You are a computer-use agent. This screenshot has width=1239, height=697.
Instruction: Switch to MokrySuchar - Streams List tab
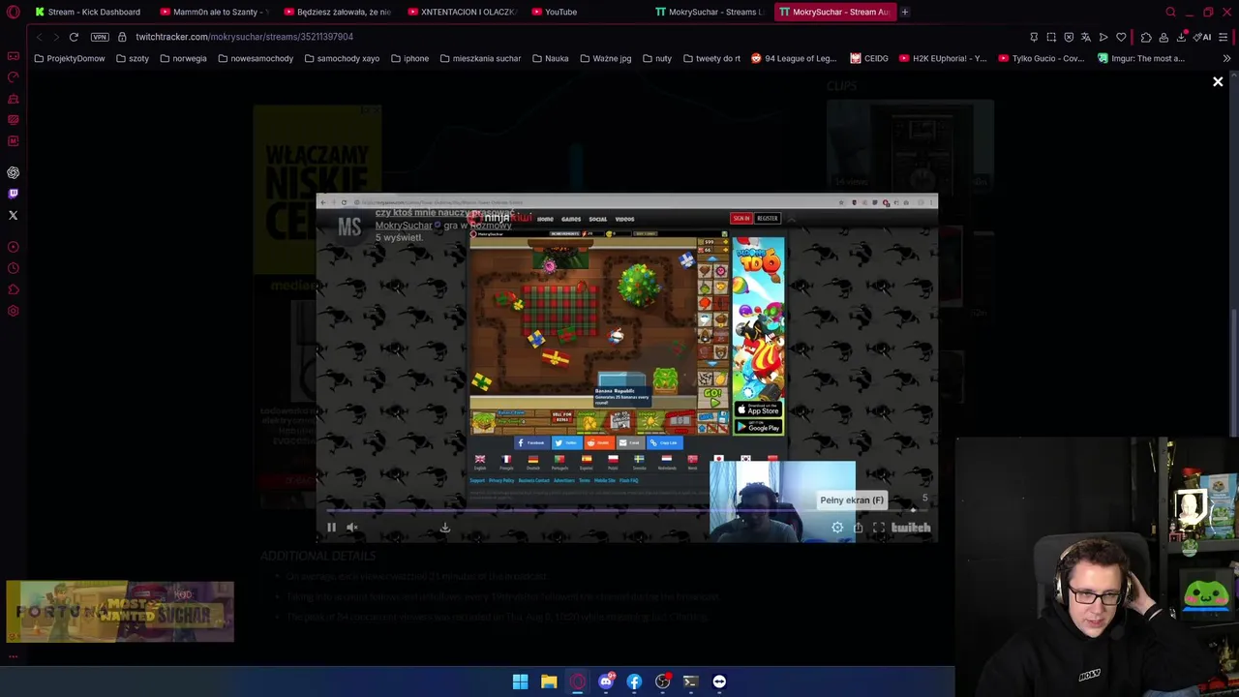tap(711, 12)
